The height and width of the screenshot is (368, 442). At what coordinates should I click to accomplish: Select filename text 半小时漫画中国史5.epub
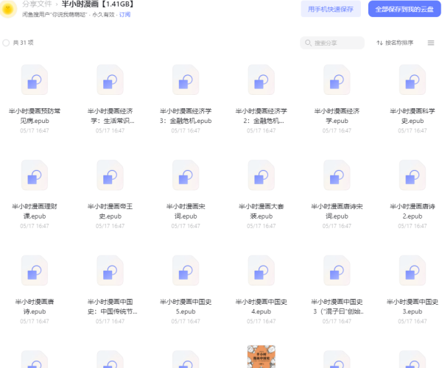(186, 306)
